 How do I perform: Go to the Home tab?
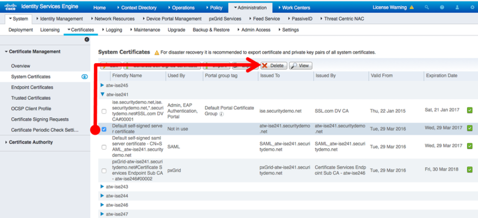coord(99,8)
